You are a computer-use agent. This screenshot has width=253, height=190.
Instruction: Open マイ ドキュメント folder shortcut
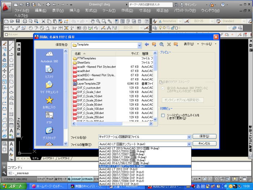coord(49,87)
